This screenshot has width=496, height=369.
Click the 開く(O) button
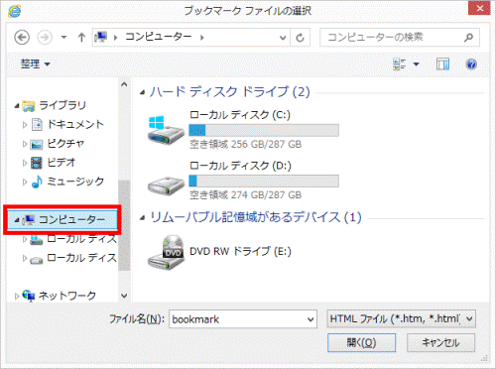(361, 342)
